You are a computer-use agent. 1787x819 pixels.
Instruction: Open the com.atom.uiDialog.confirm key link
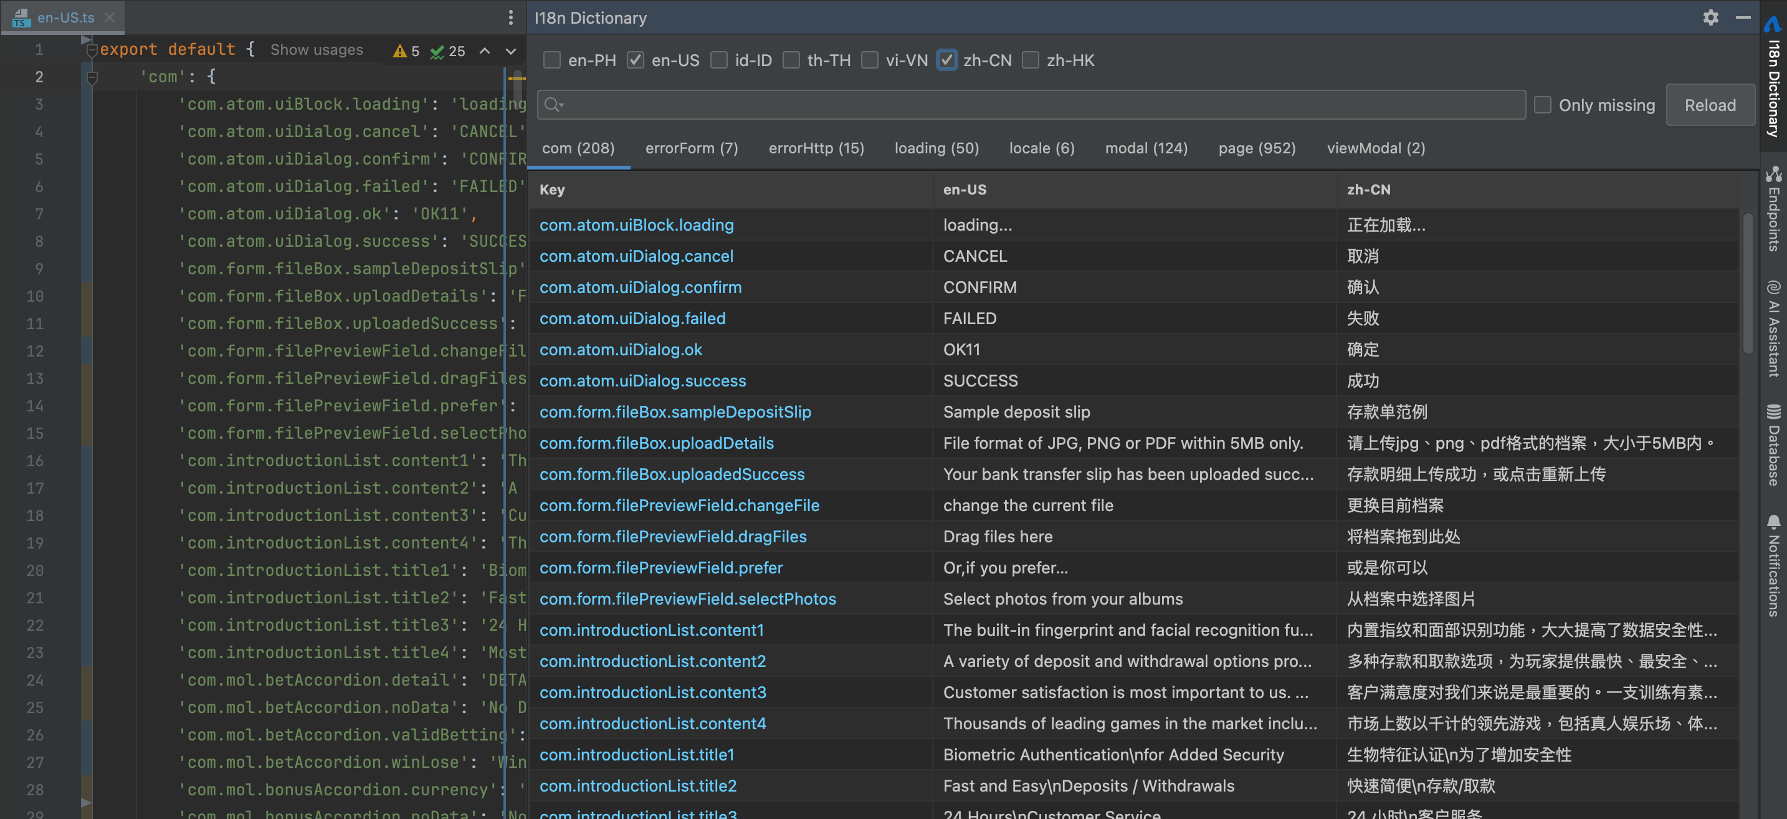click(640, 287)
